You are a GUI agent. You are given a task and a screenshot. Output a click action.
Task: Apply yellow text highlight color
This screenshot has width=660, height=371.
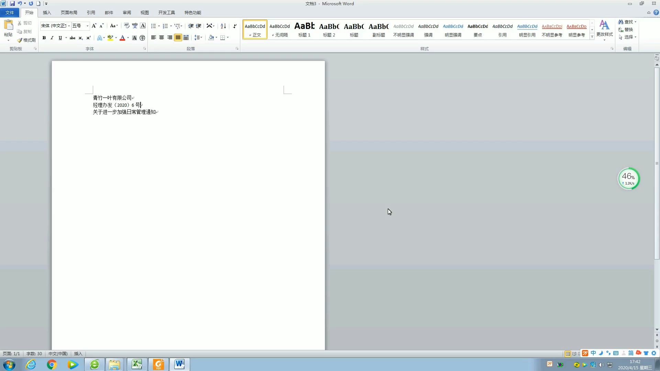click(110, 38)
